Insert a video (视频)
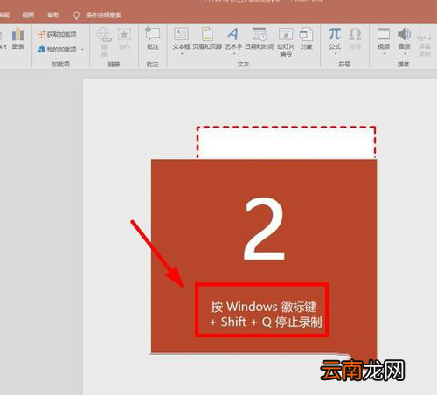This screenshot has height=395, width=437. [x=384, y=38]
